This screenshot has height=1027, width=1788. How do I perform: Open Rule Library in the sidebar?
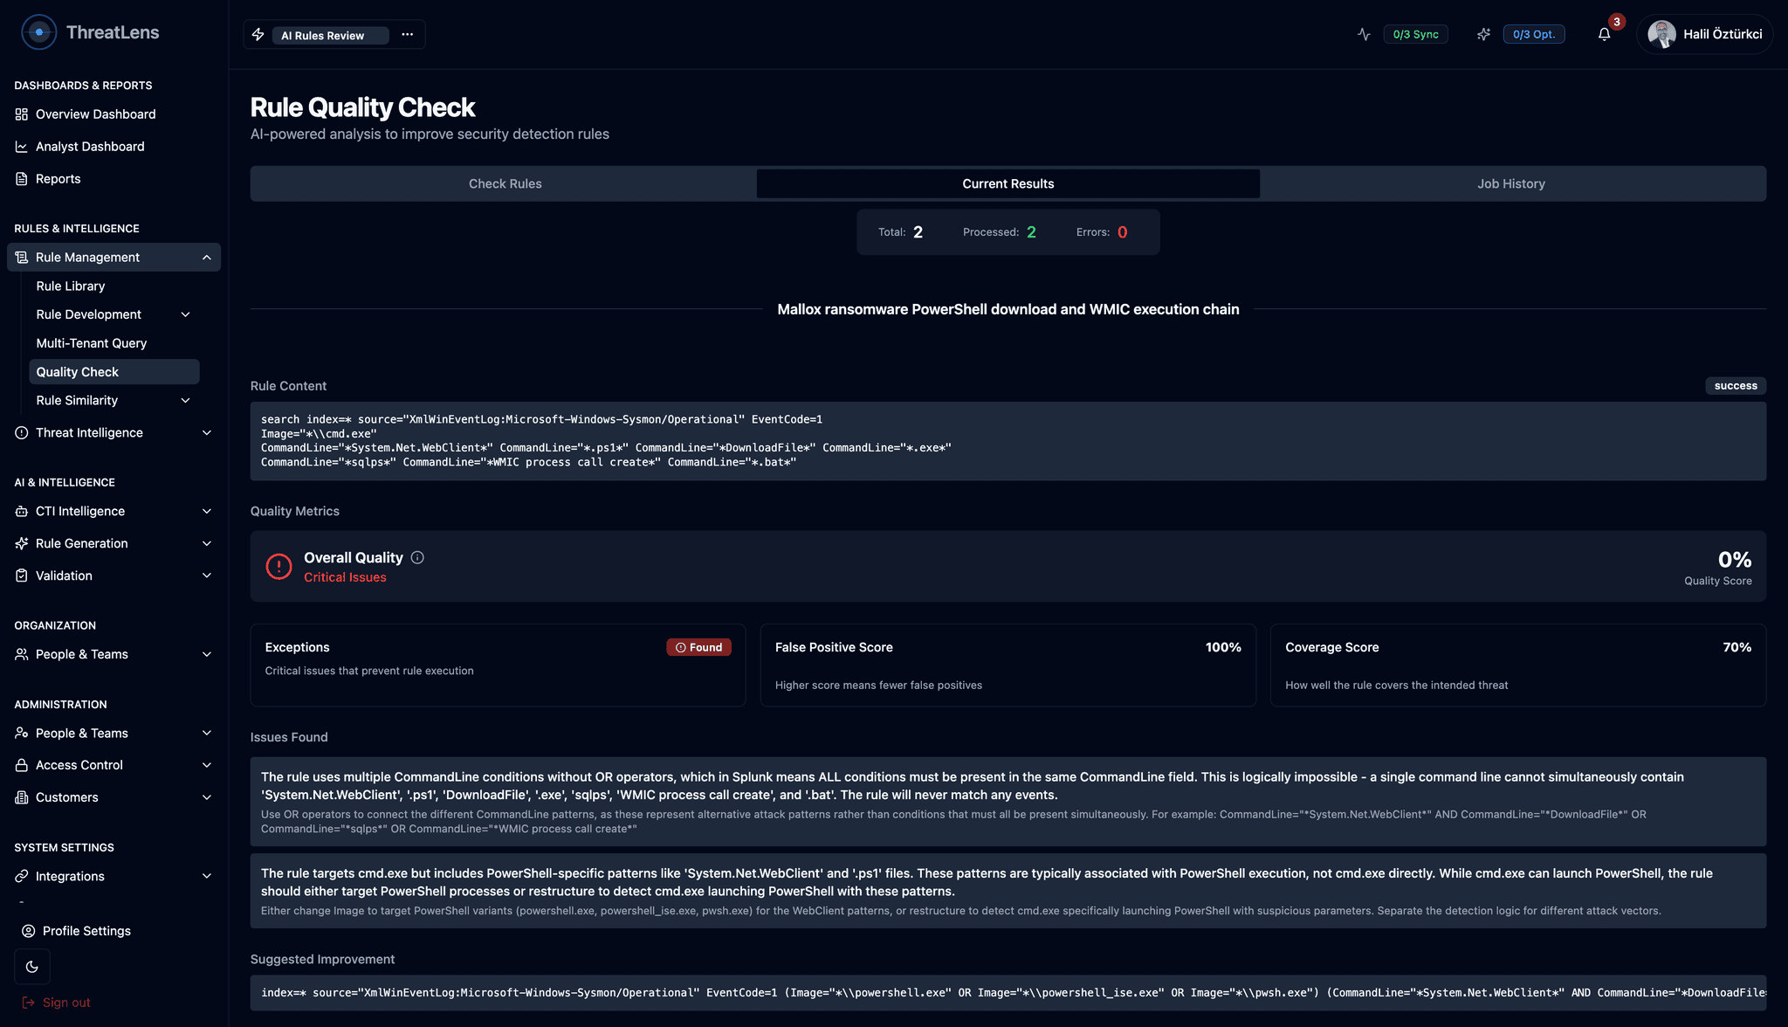[x=71, y=286]
